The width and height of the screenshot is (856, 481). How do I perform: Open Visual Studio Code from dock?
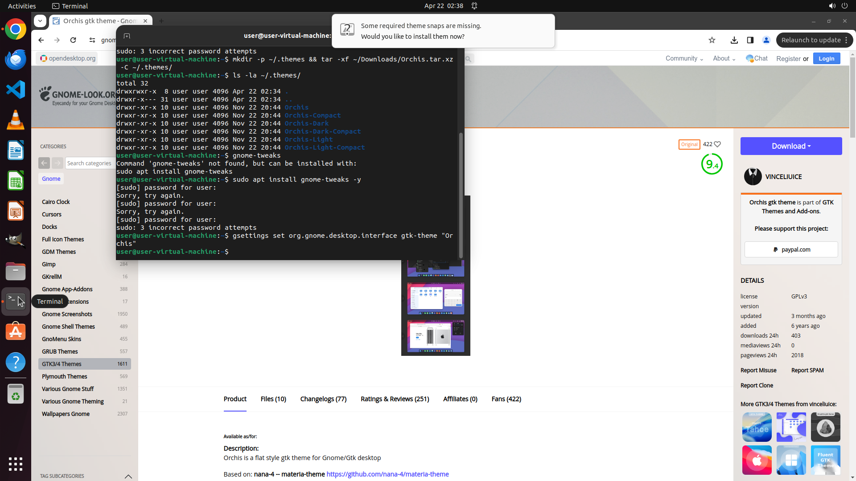(x=16, y=90)
